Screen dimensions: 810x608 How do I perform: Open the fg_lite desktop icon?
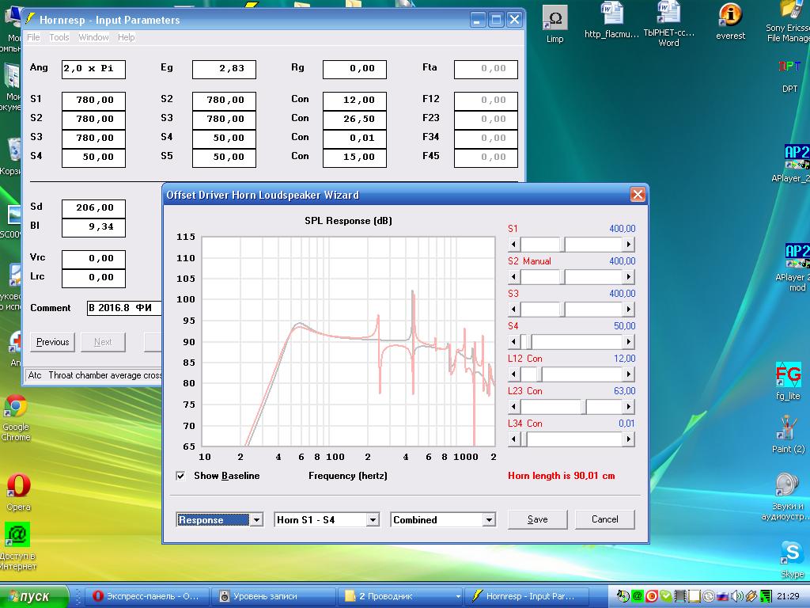click(788, 375)
